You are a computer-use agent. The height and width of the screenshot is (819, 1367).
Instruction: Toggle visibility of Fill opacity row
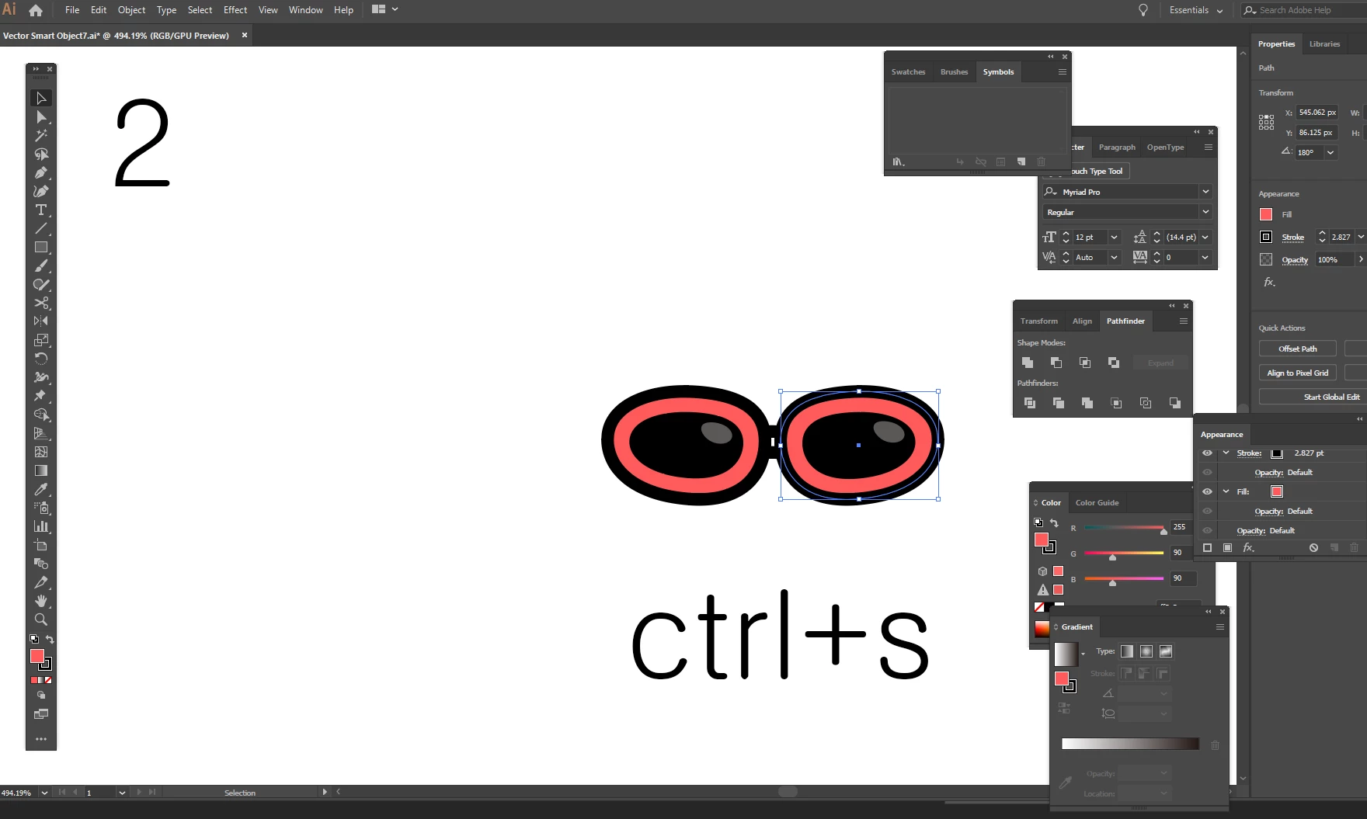pyautogui.click(x=1207, y=511)
